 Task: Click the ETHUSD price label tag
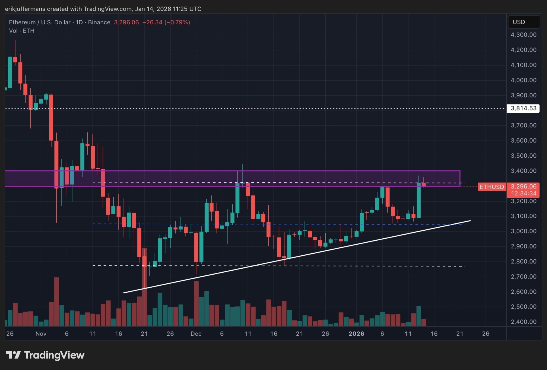point(492,187)
